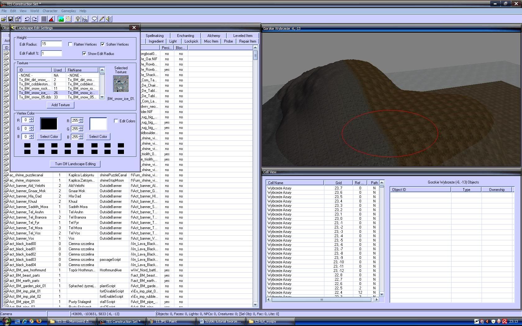Viewport: 522px width, 326px height.
Task: Open the World menu
Action: click(x=34, y=11)
